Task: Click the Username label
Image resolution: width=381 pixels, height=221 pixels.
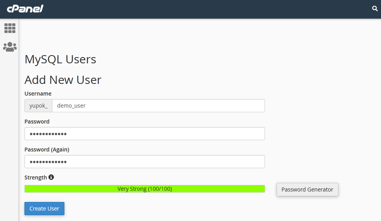Action: coord(38,94)
